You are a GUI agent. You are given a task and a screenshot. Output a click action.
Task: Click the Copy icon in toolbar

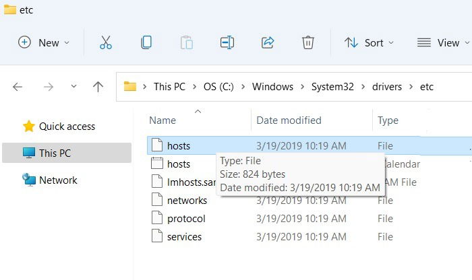pyautogui.click(x=146, y=42)
